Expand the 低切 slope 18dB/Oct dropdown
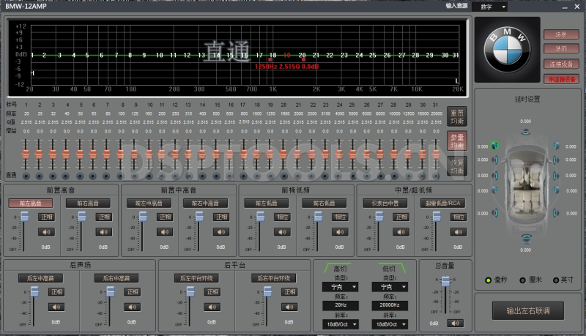 pos(389,323)
